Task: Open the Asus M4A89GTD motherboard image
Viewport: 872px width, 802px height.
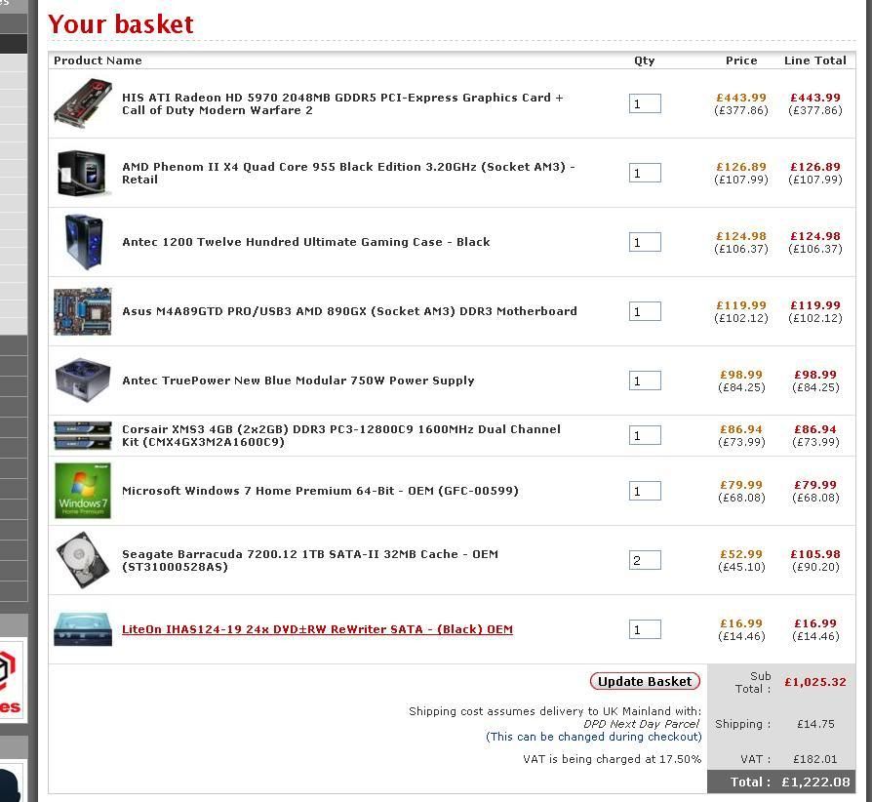Action: point(83,311)
